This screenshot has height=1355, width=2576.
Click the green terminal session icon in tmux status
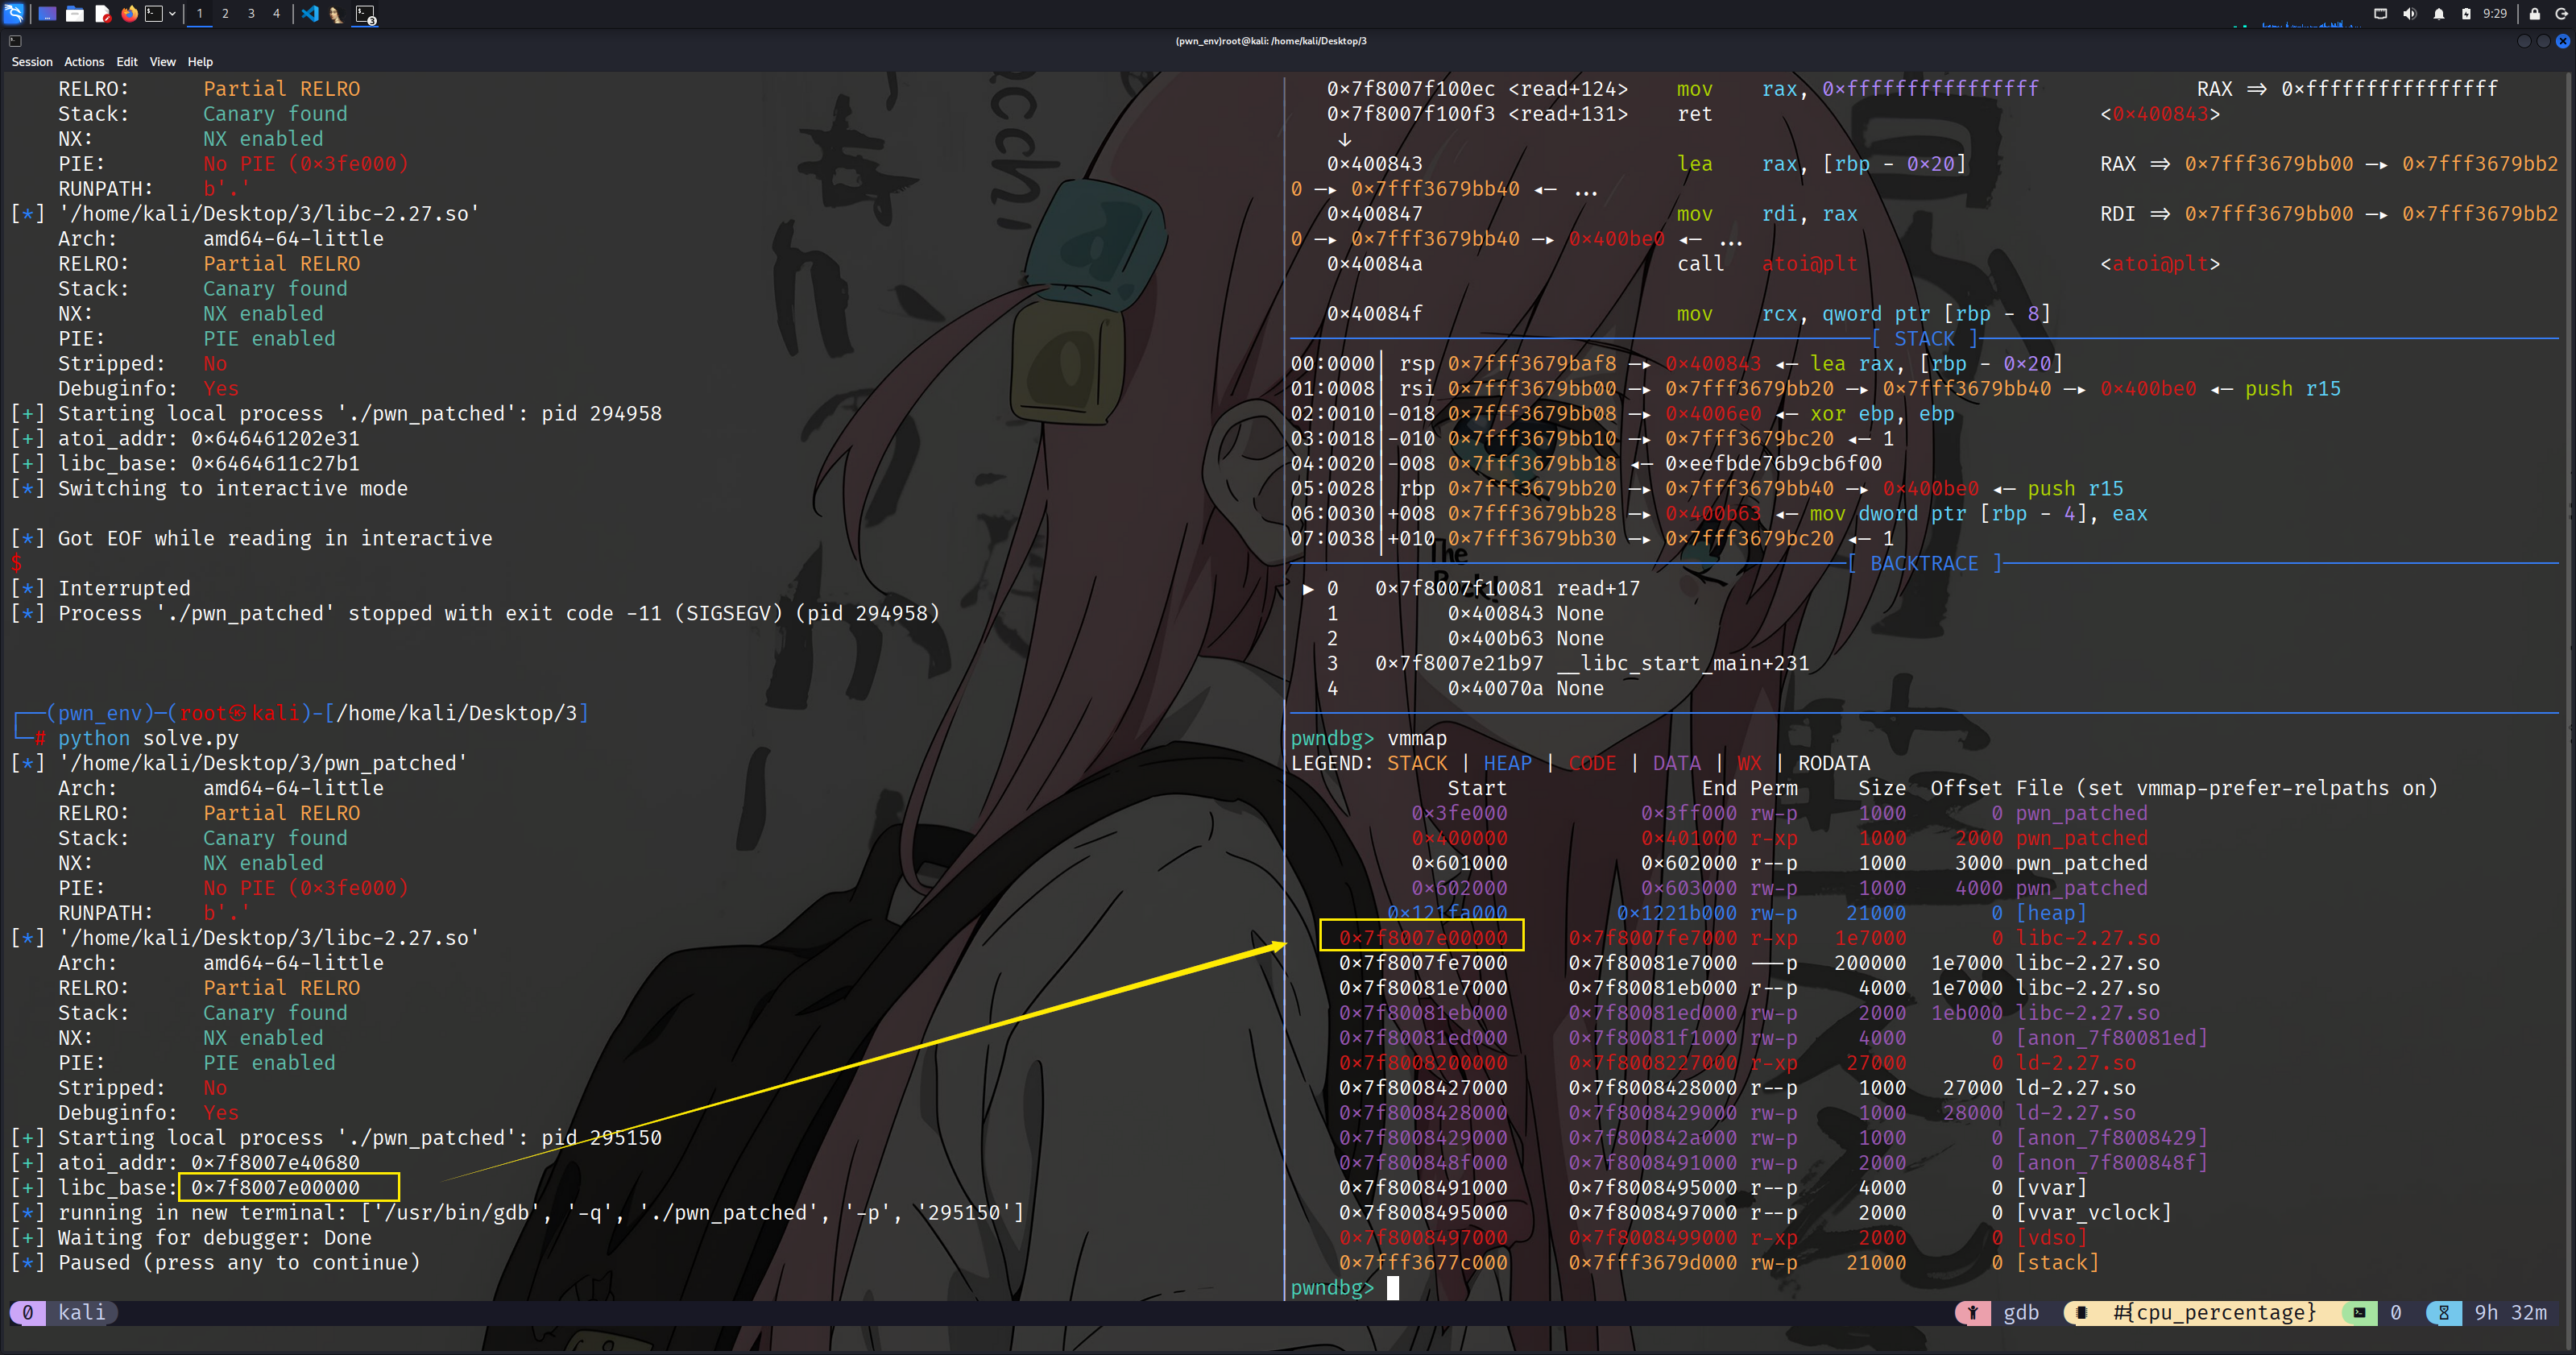click(x=2360, y=1313)
